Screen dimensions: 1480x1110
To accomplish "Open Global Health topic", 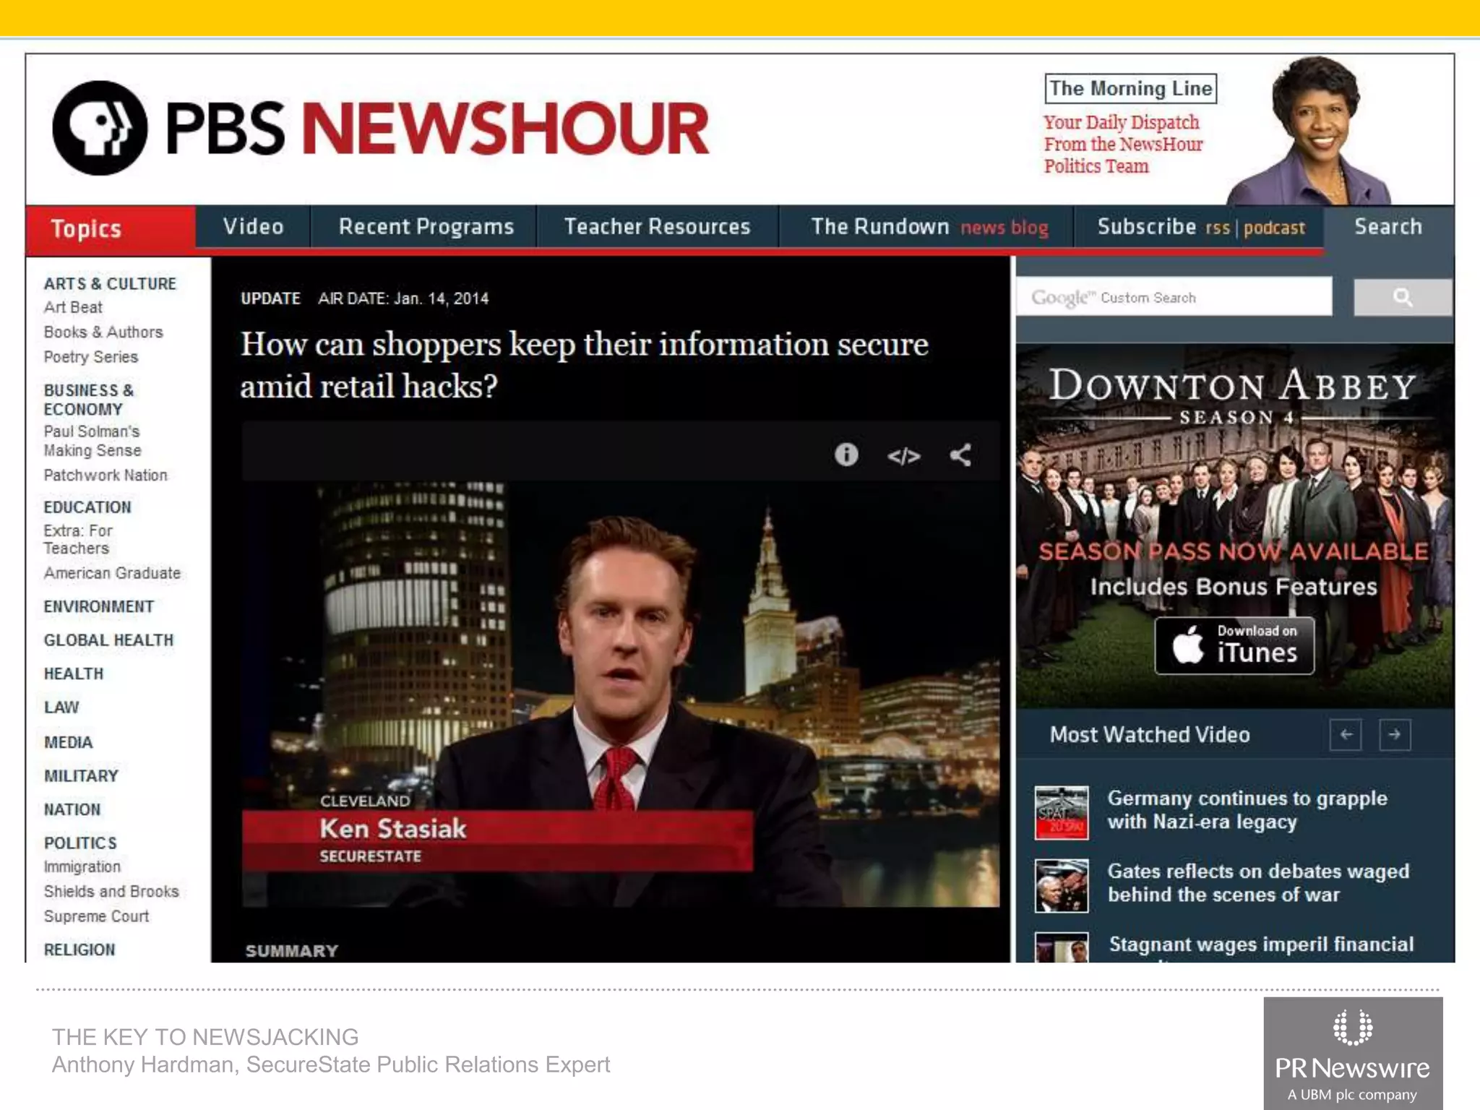I will click(108, 640).
